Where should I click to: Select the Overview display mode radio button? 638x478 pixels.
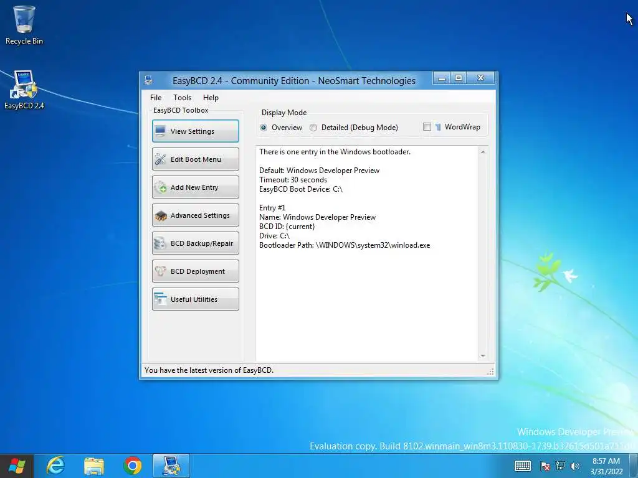[x=264, y=128]
